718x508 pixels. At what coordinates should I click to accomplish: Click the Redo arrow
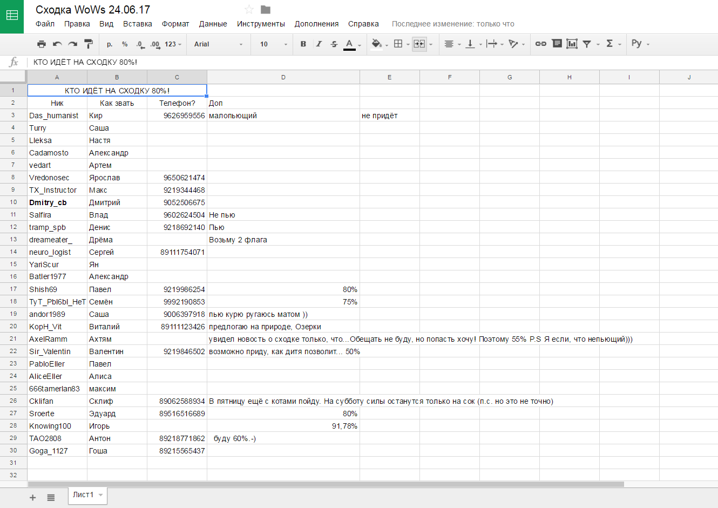73,44
